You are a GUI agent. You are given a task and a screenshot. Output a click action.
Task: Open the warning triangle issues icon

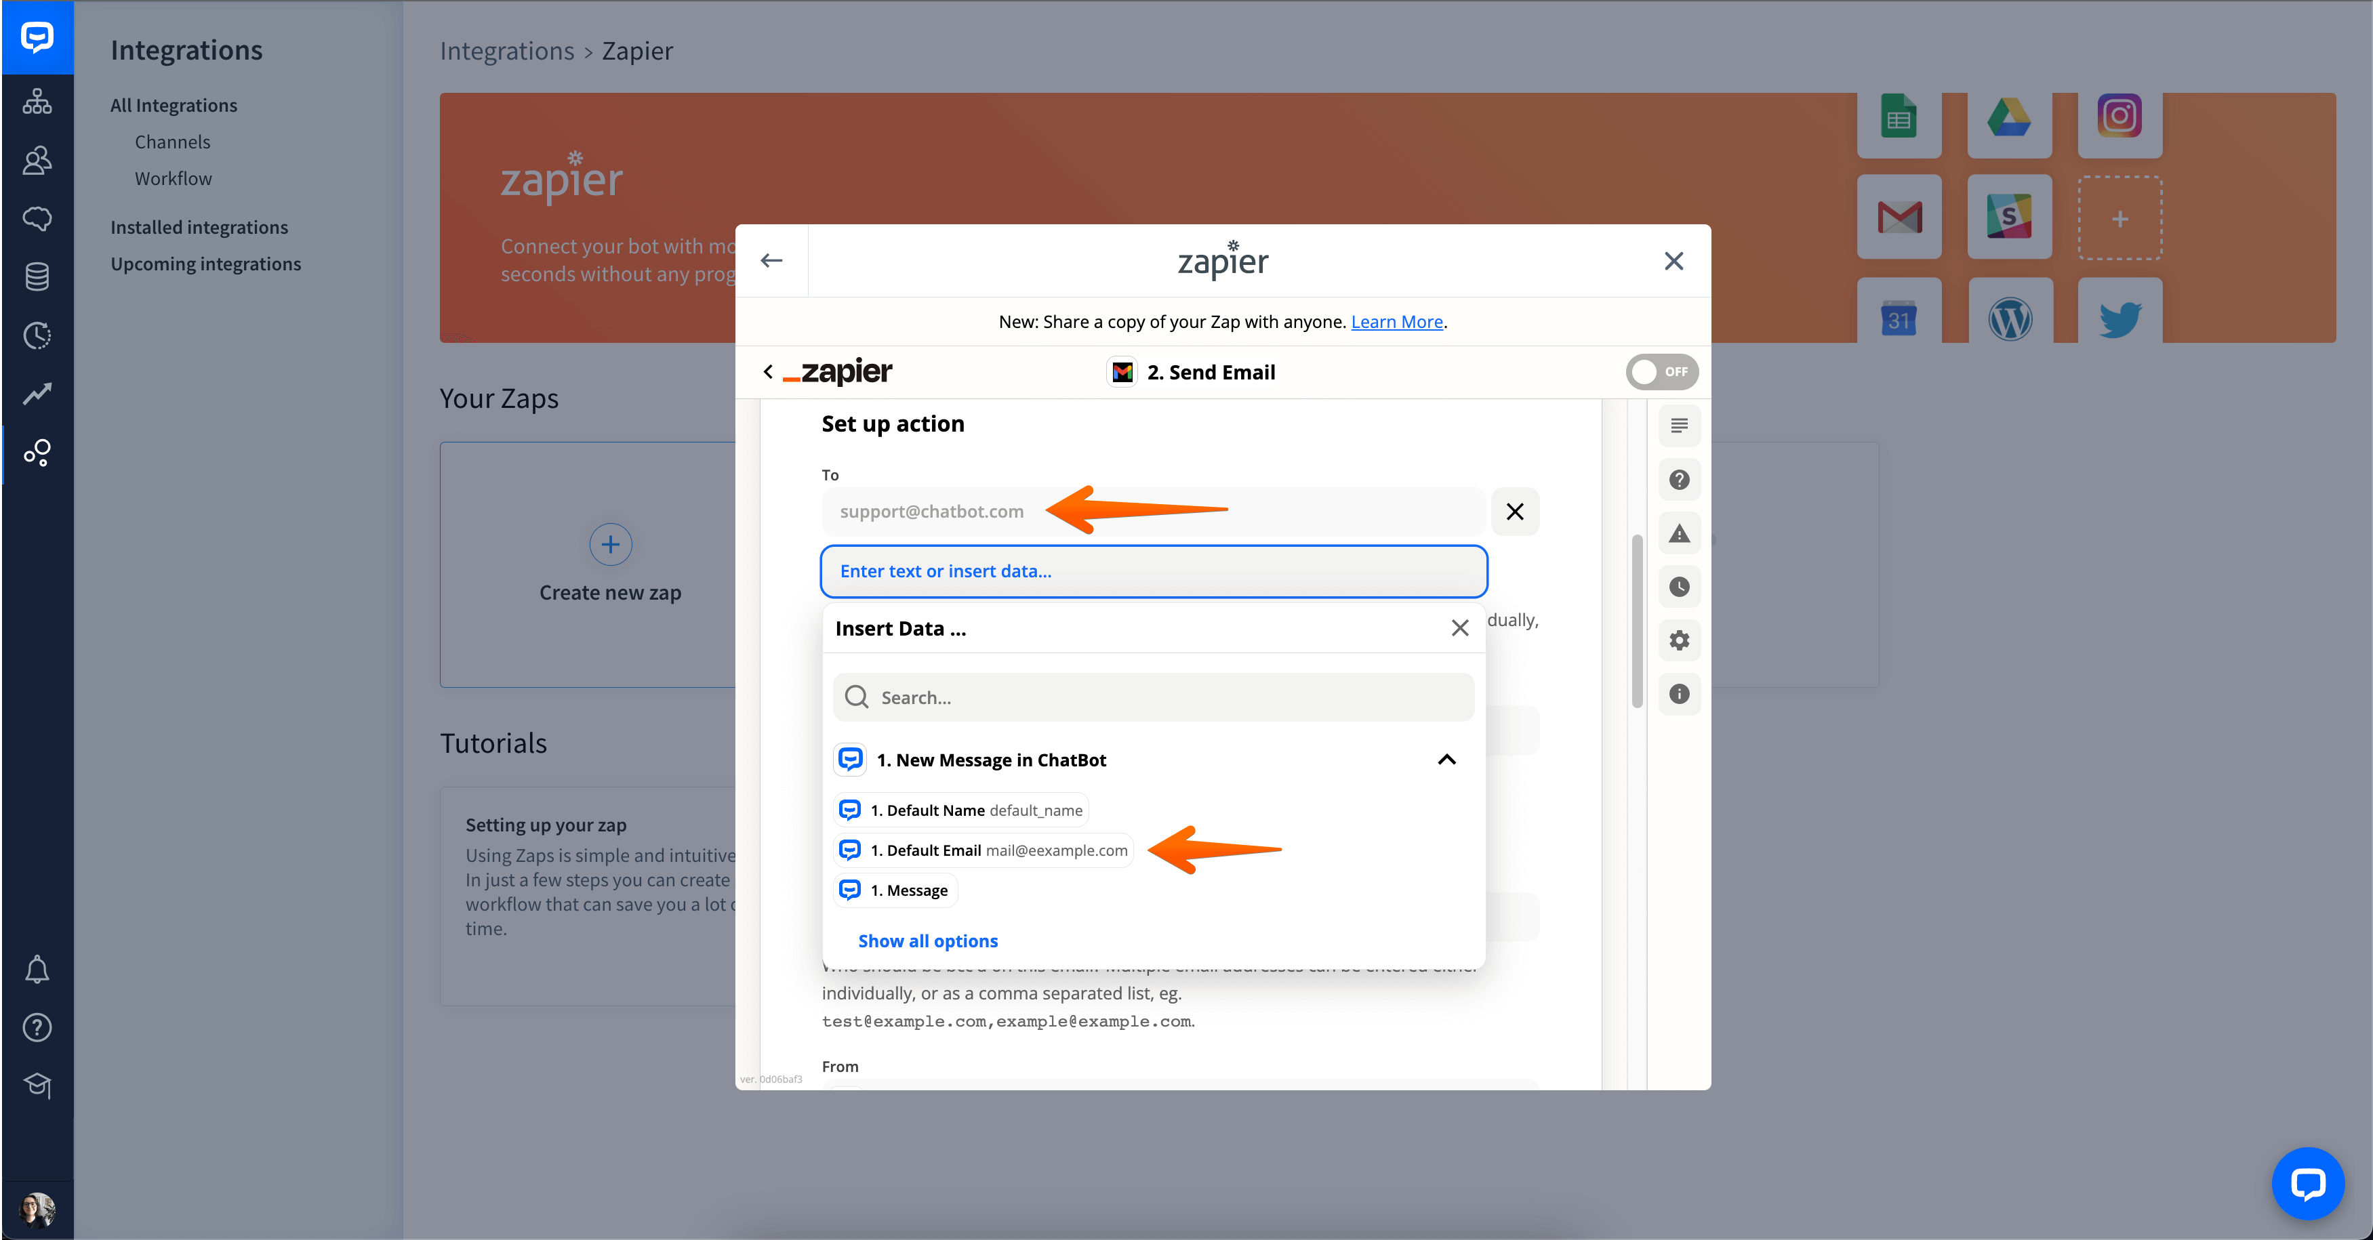tap(1680, 533)
